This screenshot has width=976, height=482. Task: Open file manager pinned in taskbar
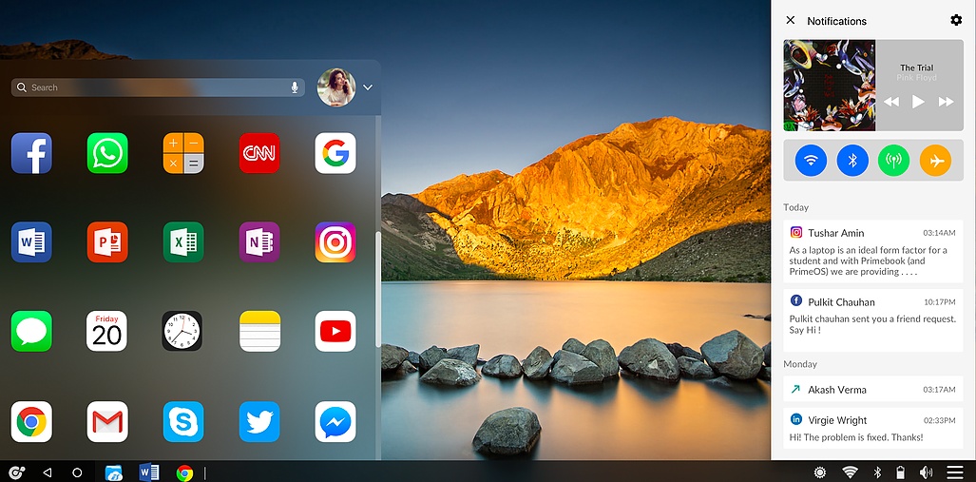point(114,472)
